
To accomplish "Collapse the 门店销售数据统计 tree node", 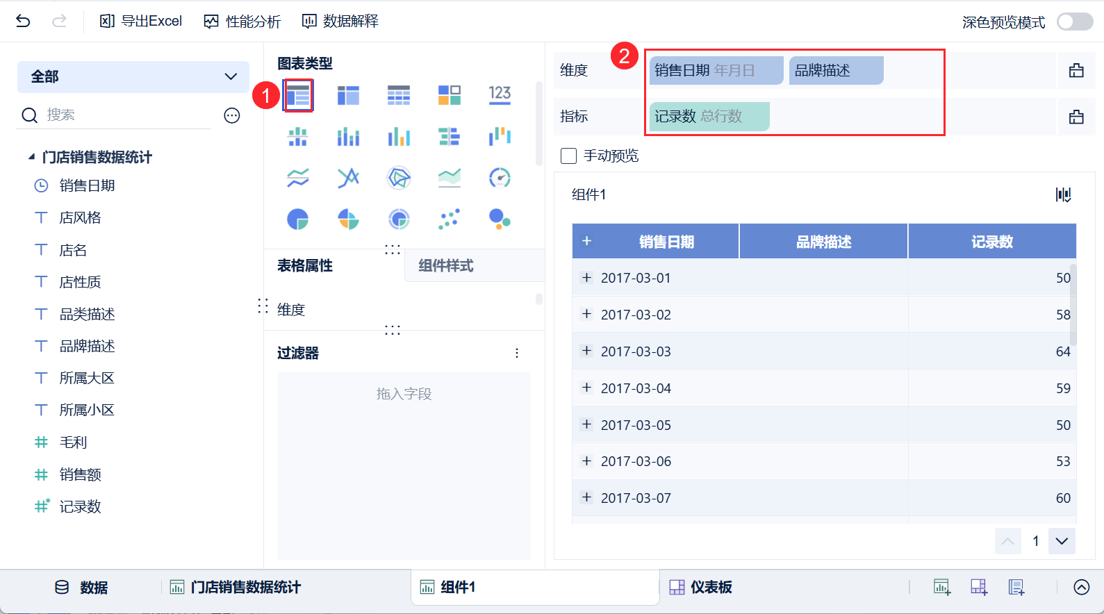I will tap(31, 157).
